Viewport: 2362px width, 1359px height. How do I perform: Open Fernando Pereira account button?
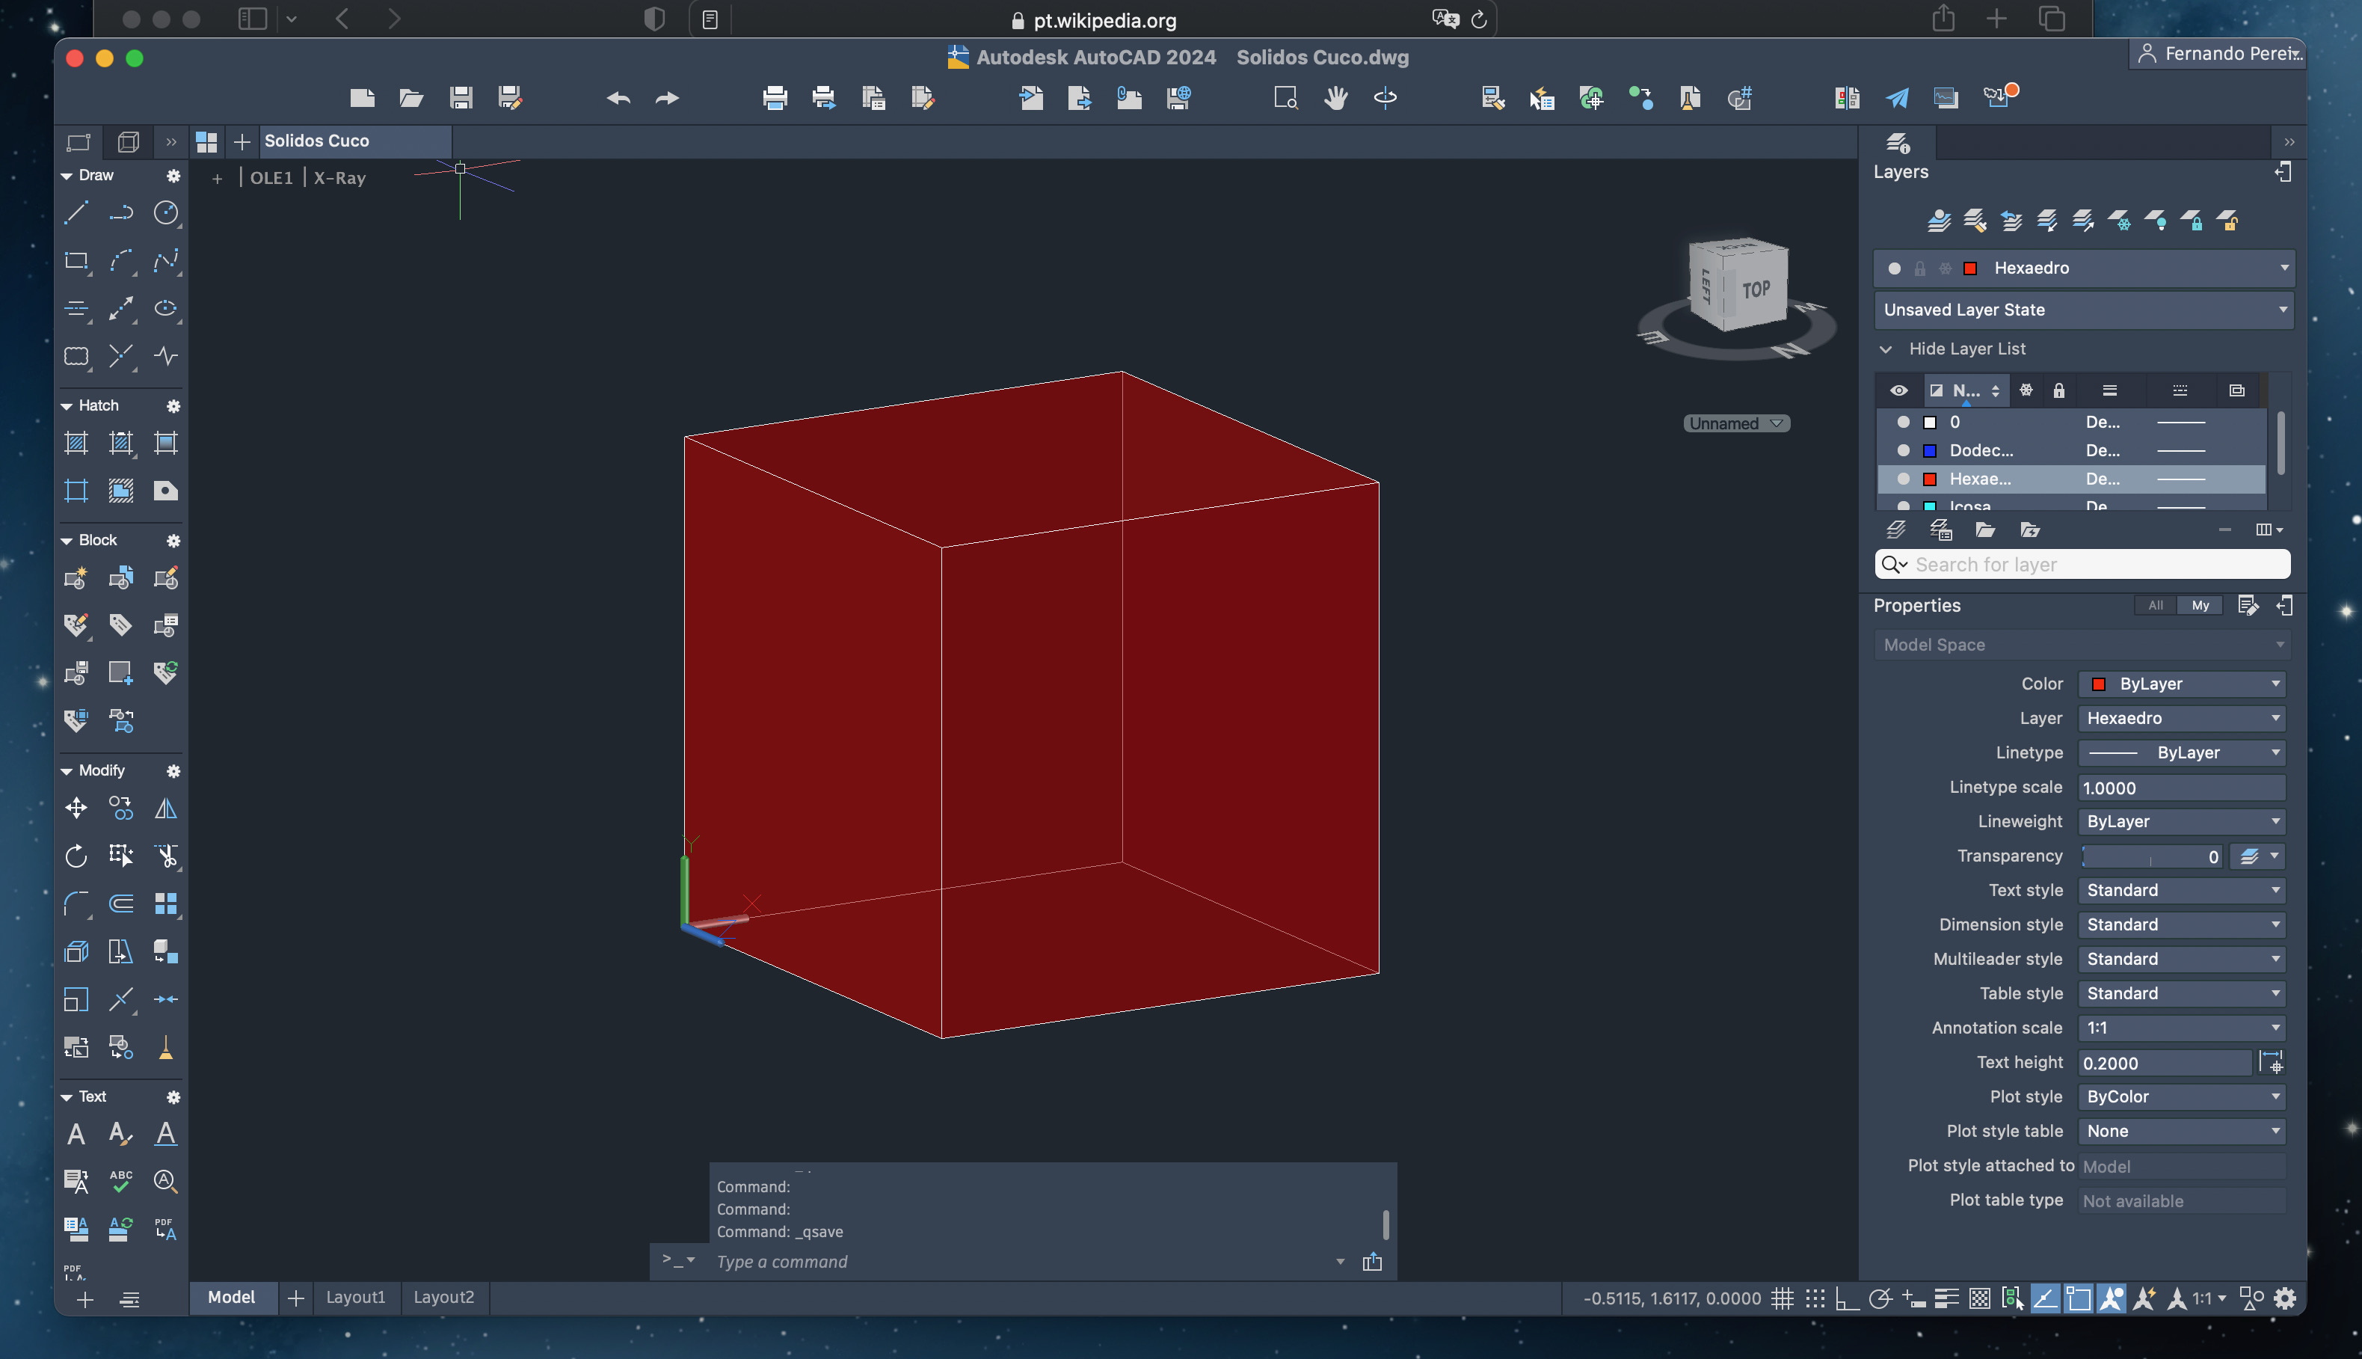2218,53
